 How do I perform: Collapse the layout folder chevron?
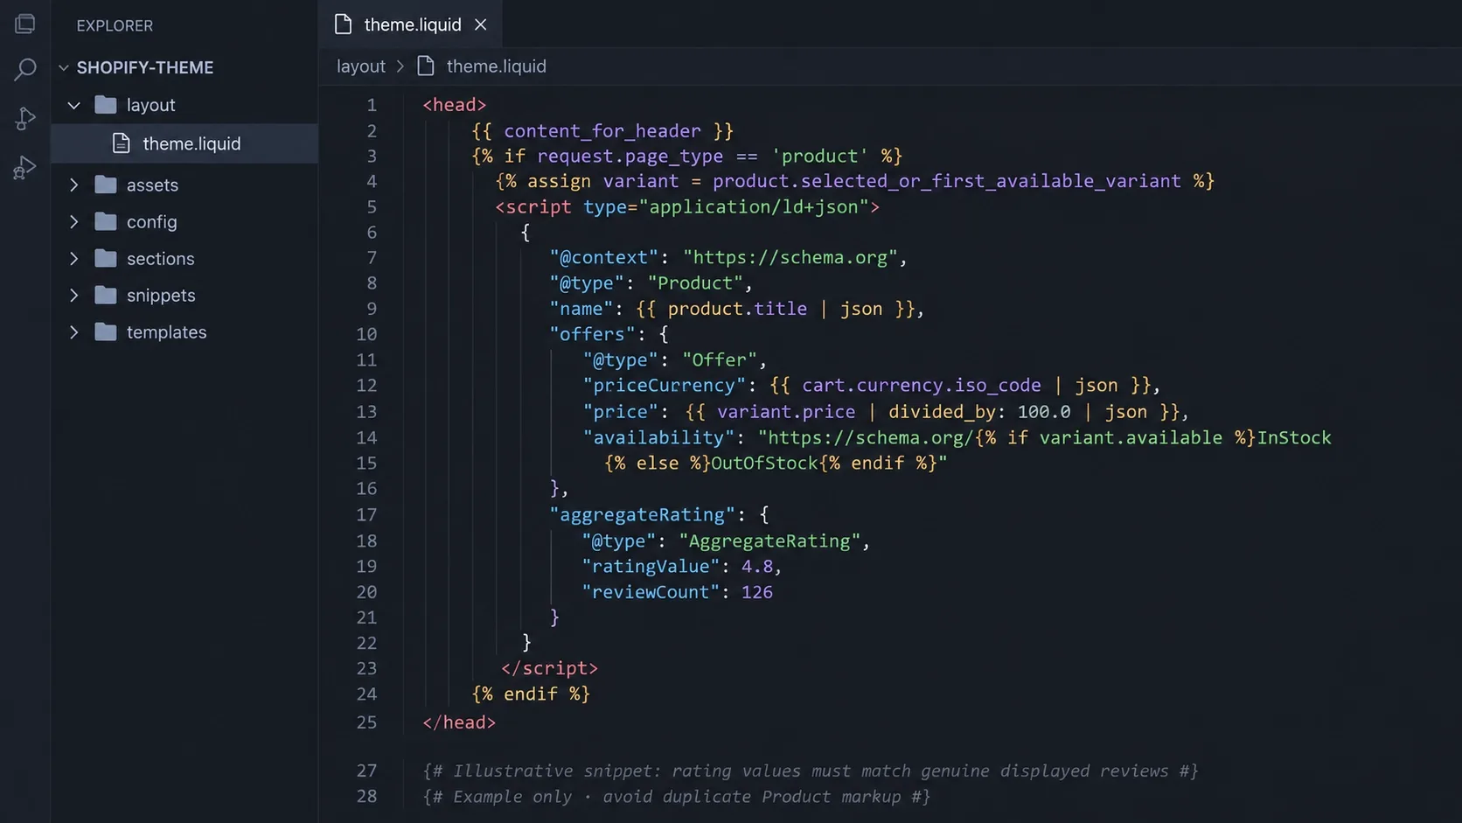[74, 105]
